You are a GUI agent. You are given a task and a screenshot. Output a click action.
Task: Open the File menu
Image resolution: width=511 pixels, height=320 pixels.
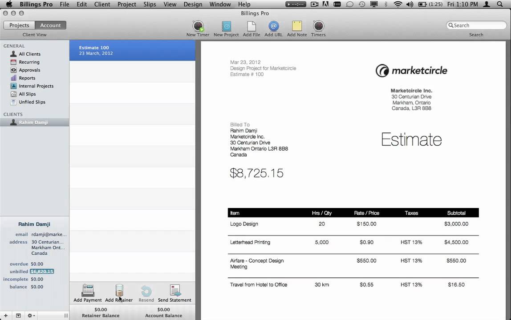[x=65, y=4]
